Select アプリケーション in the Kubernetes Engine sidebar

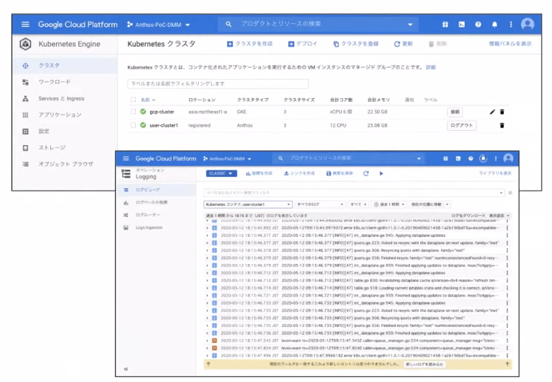tap(65, 115)
